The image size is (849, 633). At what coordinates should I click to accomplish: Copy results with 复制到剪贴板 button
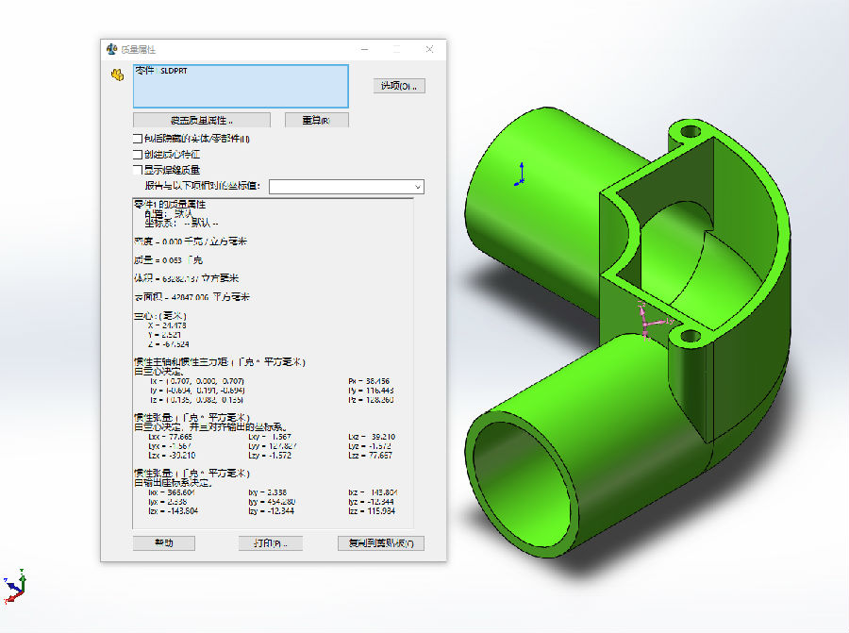(380, 543)
